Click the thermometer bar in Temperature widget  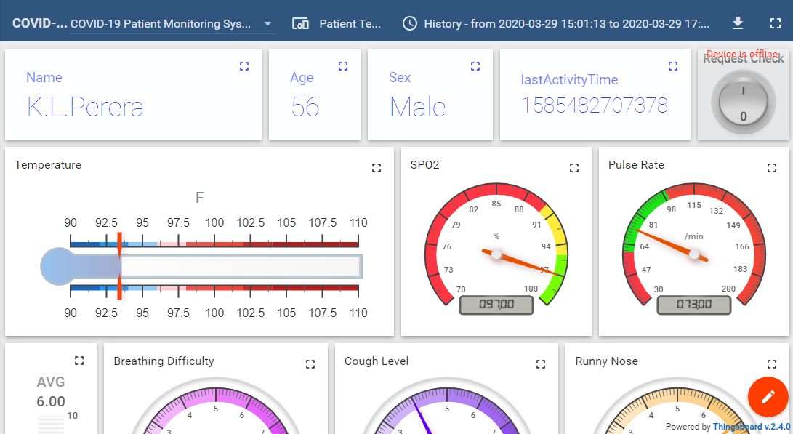[x=201, y=266]
